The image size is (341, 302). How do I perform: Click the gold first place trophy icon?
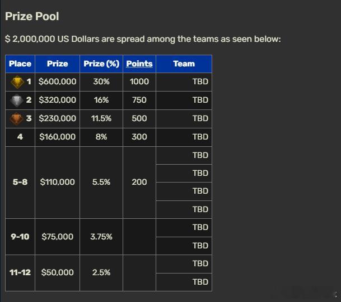[17, 82]
